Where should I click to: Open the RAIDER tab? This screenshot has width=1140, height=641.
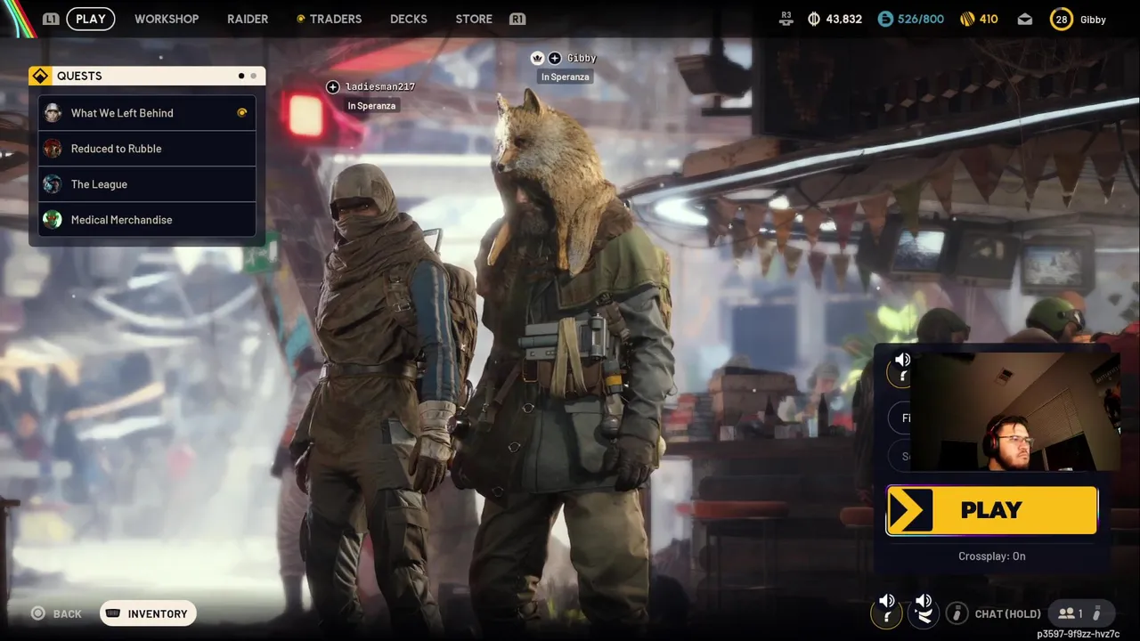click(x=248, y=19)
